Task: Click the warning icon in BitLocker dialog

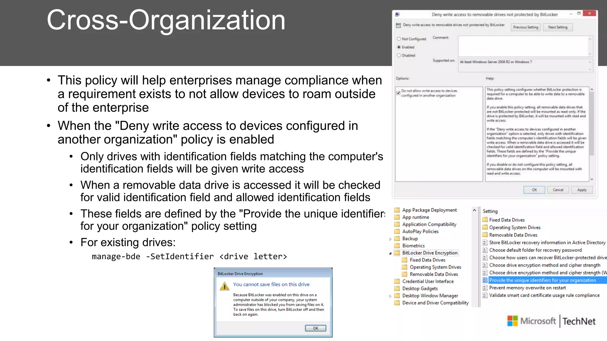Action: click(224, 286)
